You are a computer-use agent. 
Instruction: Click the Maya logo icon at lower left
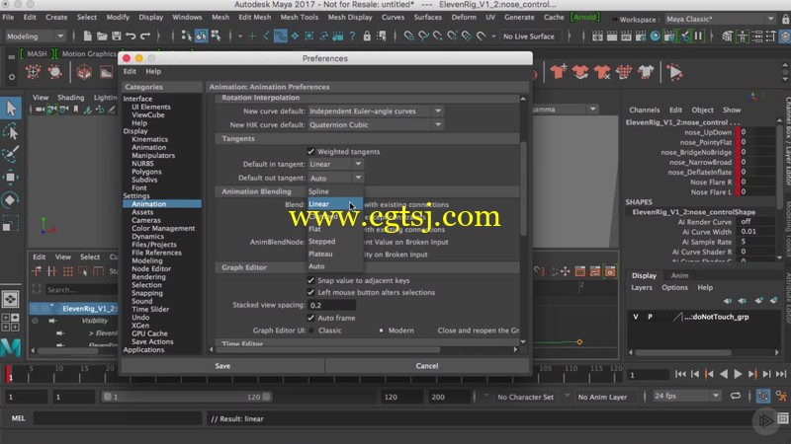[11, 347]
